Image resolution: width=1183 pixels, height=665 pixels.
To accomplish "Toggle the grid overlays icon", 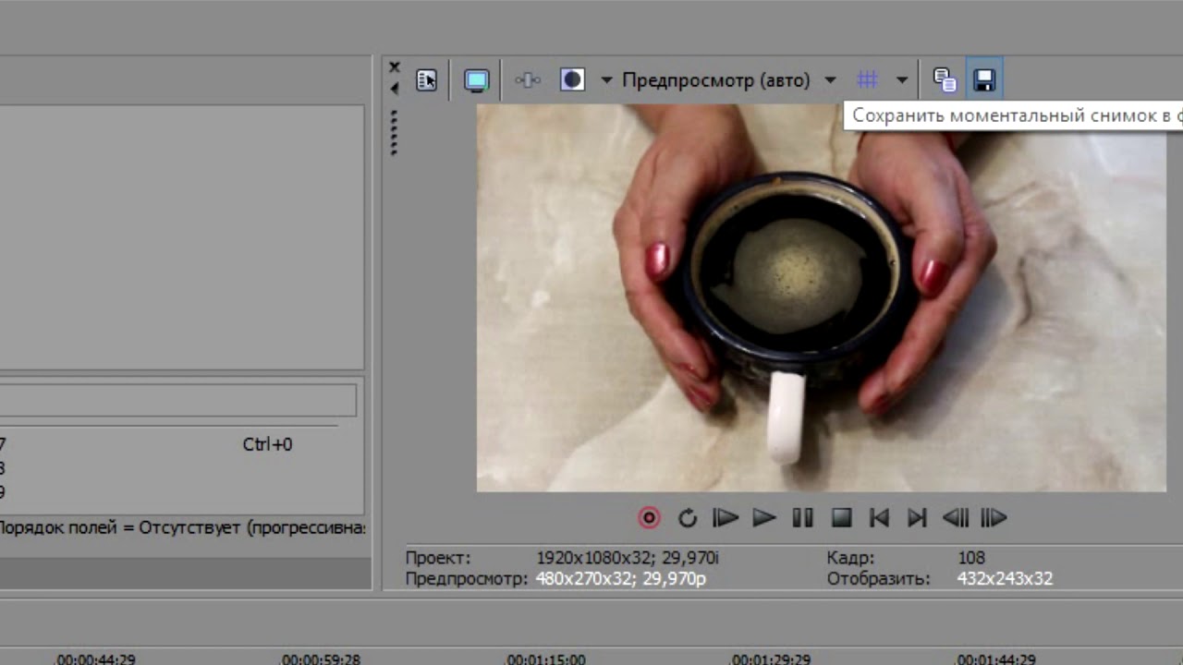I will pyautogui.click(x=867, y=80).
